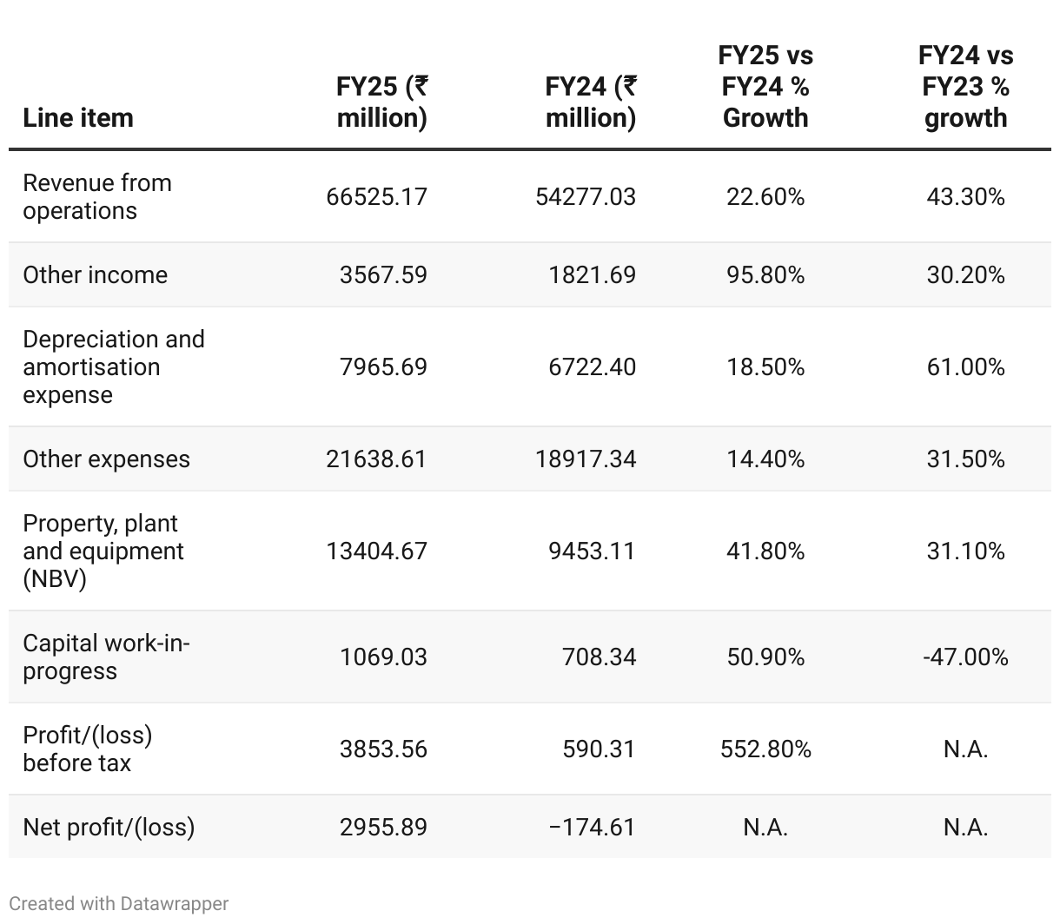Click "Property, plant and equipment (NBV)" label
This screenshot has height=924, width=1060.
point(103,551)
